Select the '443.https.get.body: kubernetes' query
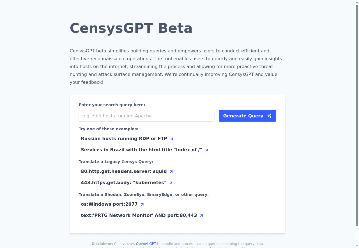 pyautogui.click(x=123, y=182)
